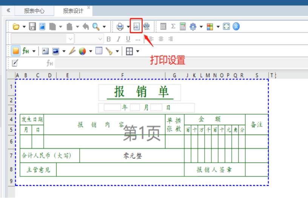Open the print settings icon
This screenshot has width=308, height=198.
pyautogui.click(x=136, y=26)
